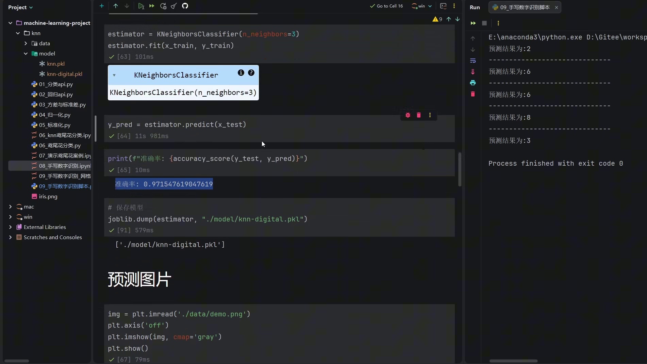Viewport: 647px width, 364px height.
Task: Click the notebook vertical scrollbar
Action: pos(460,169)
